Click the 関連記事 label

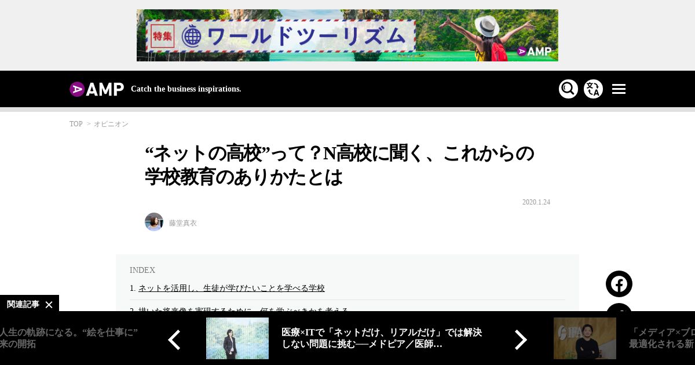[23, 304]
